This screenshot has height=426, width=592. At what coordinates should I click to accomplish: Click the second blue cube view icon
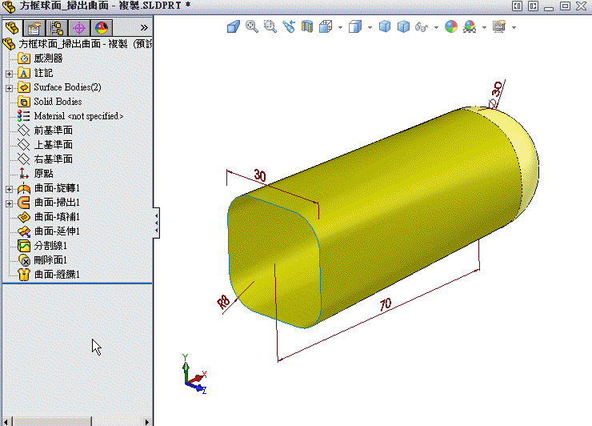(404, 26)
